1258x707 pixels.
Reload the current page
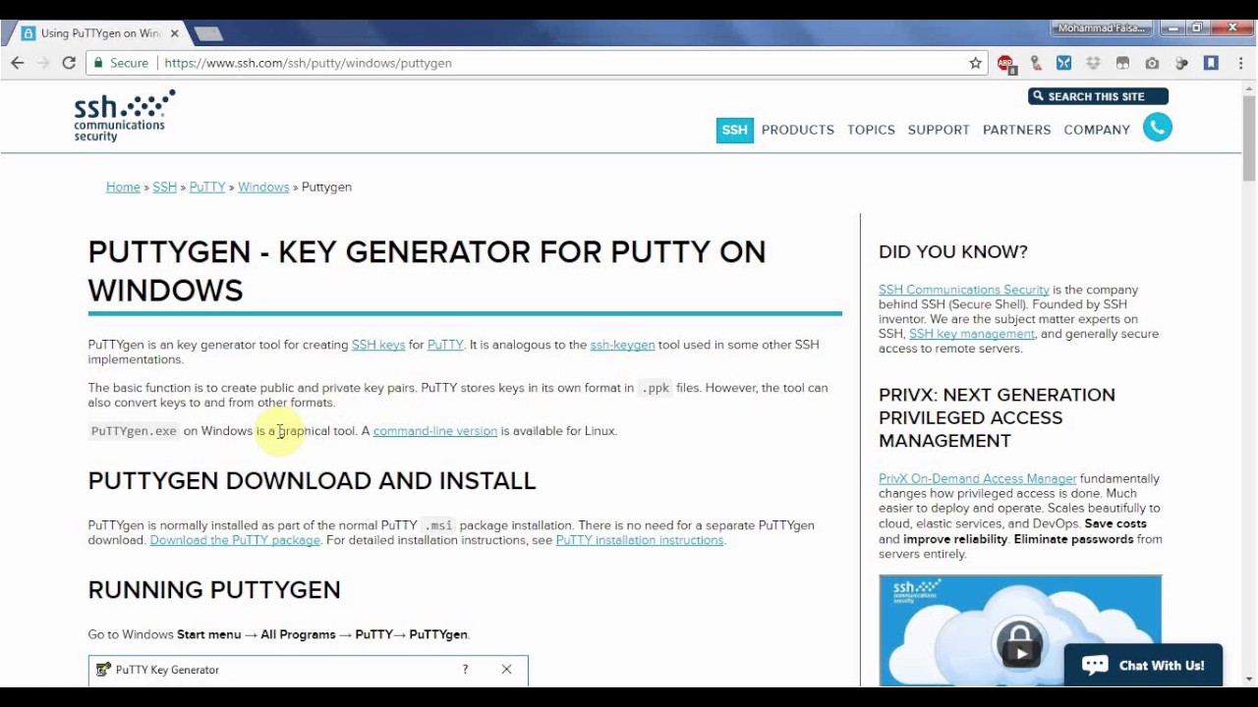coord(69,63)
